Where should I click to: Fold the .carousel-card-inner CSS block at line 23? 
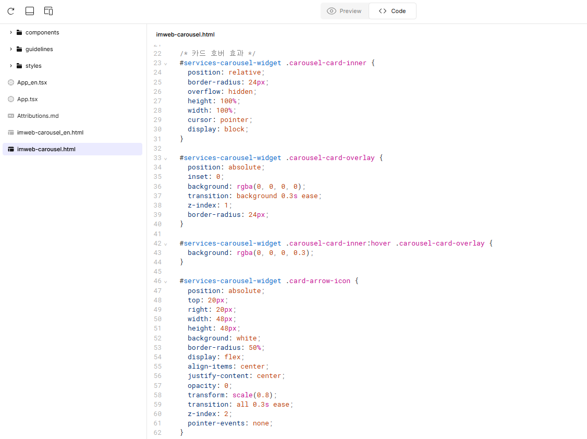point(166,64)
